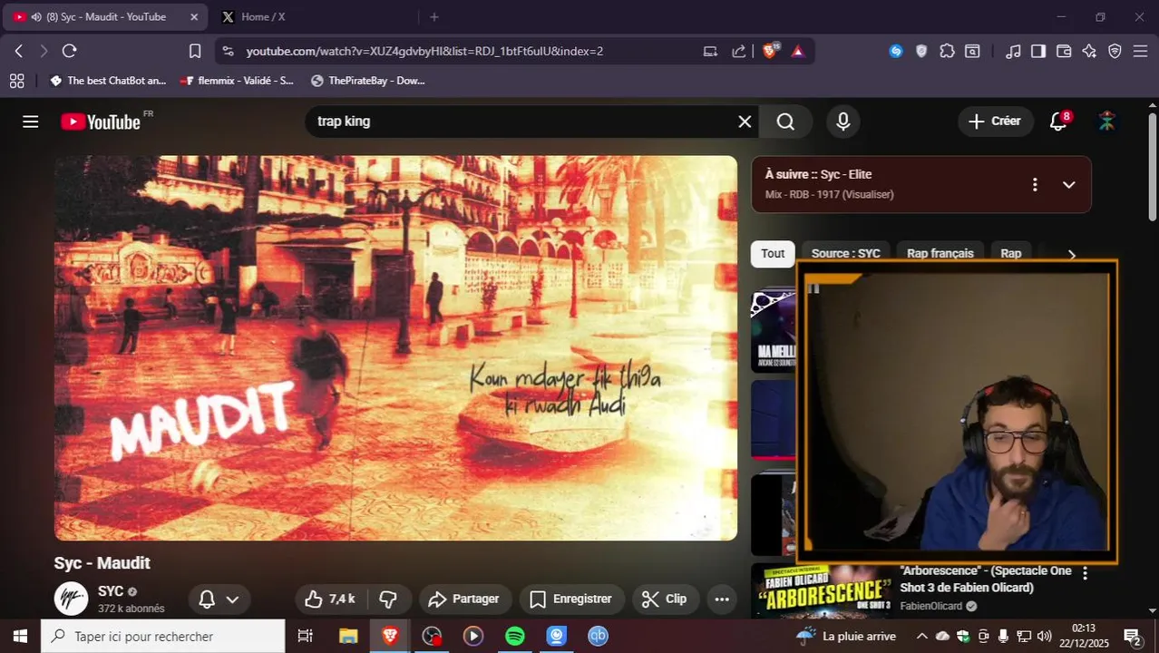Screen dimensions: 1159x653
Task: Open the Créer button
Action: coord(996,122)
